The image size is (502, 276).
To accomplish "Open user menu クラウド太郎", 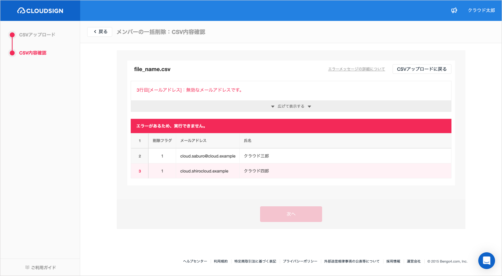I will point(481,10).
